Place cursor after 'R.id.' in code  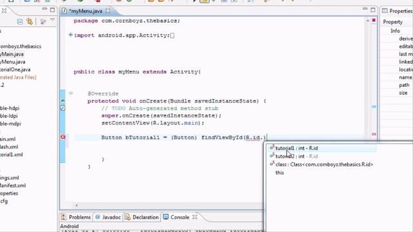click(264, 137)
